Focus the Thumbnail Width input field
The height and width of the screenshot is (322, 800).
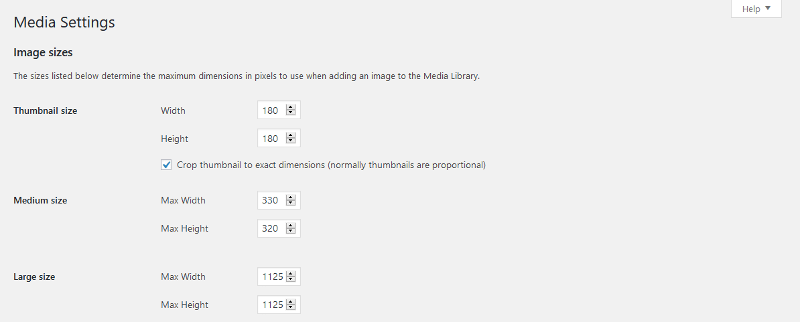271,110
